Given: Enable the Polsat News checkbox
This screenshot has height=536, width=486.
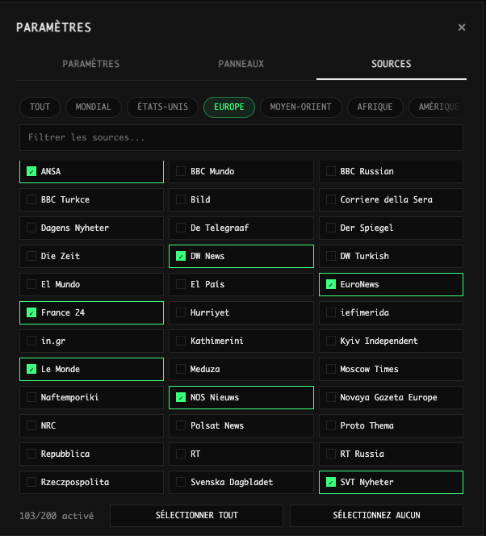Looking at the screenshot, I should [x=182, y=425].
